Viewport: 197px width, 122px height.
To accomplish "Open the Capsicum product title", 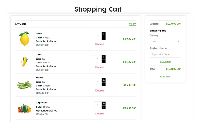I will point(41,103).
